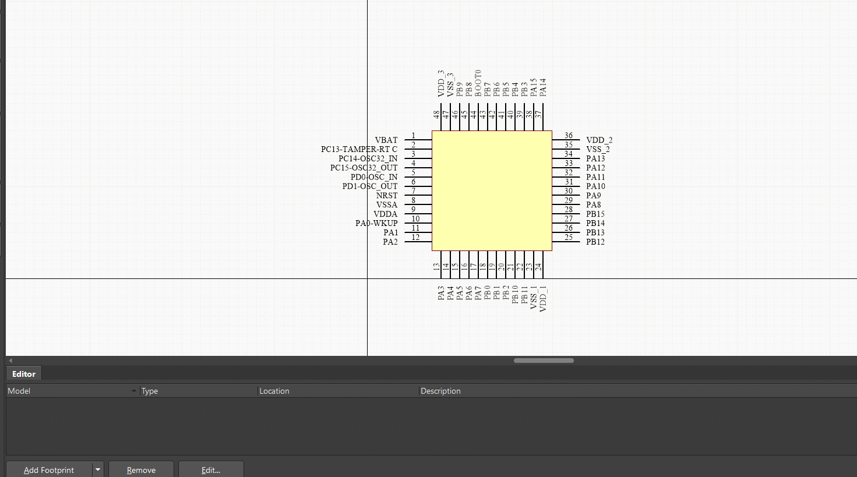Click the scrollbar left arrow
The height and width of the screenshot is (477, 857).
coord(10,361)
